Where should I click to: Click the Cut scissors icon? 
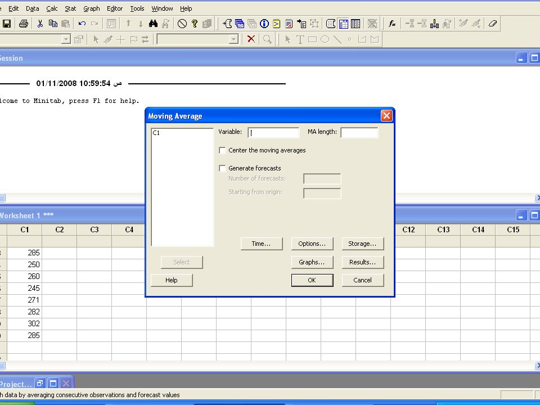tap(40, 24)
